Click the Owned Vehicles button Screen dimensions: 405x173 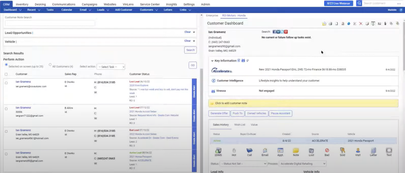[257, 113]
